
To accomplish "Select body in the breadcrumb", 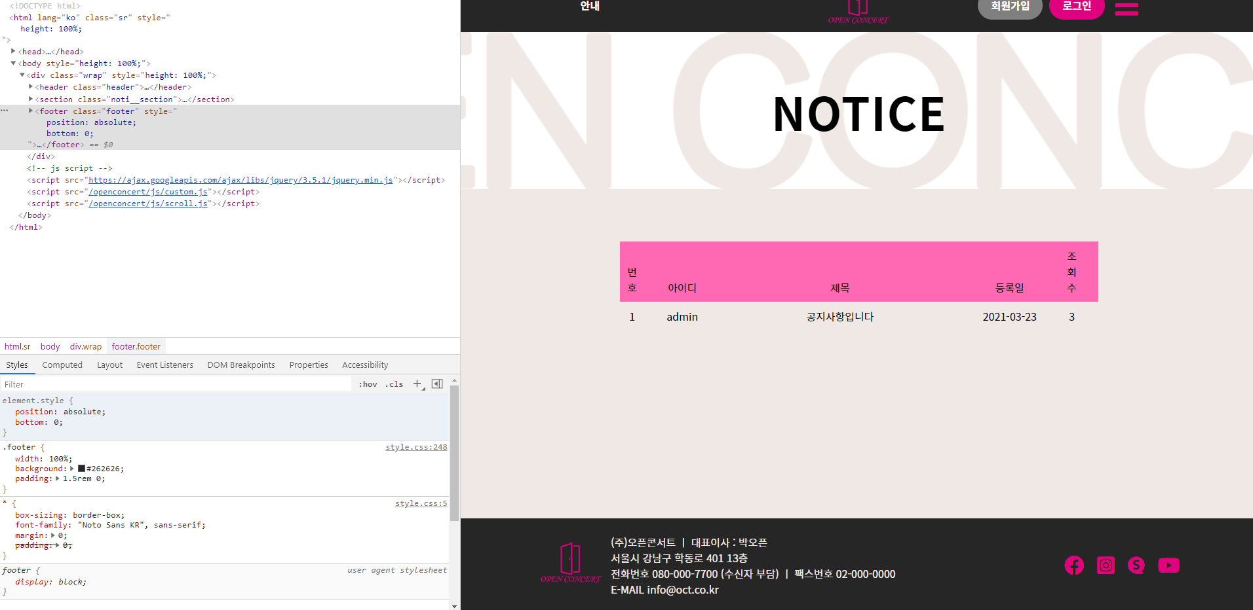I will pos(50,346).
